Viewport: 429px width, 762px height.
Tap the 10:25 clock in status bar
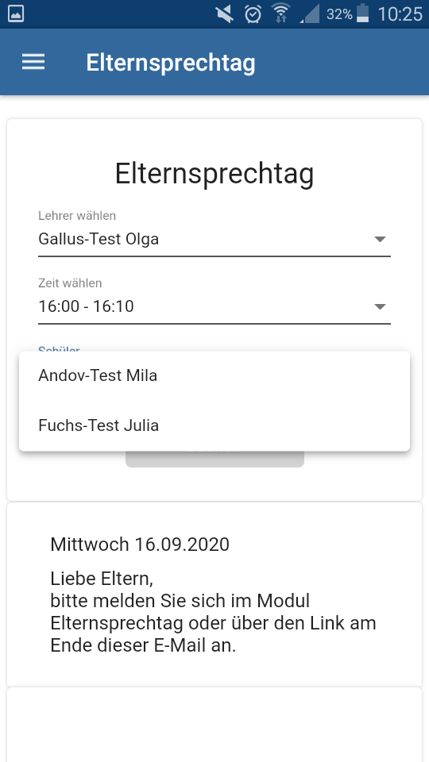[400, 14]
